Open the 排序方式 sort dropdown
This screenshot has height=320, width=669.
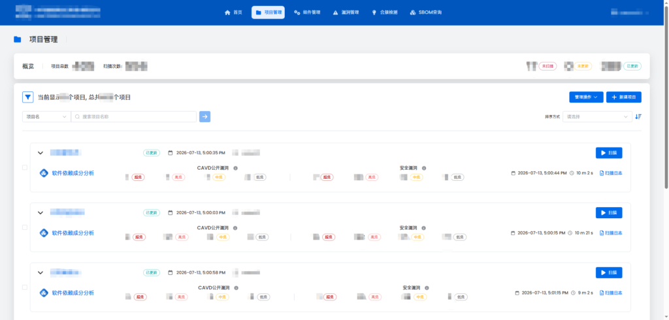(x=597, y=116)
